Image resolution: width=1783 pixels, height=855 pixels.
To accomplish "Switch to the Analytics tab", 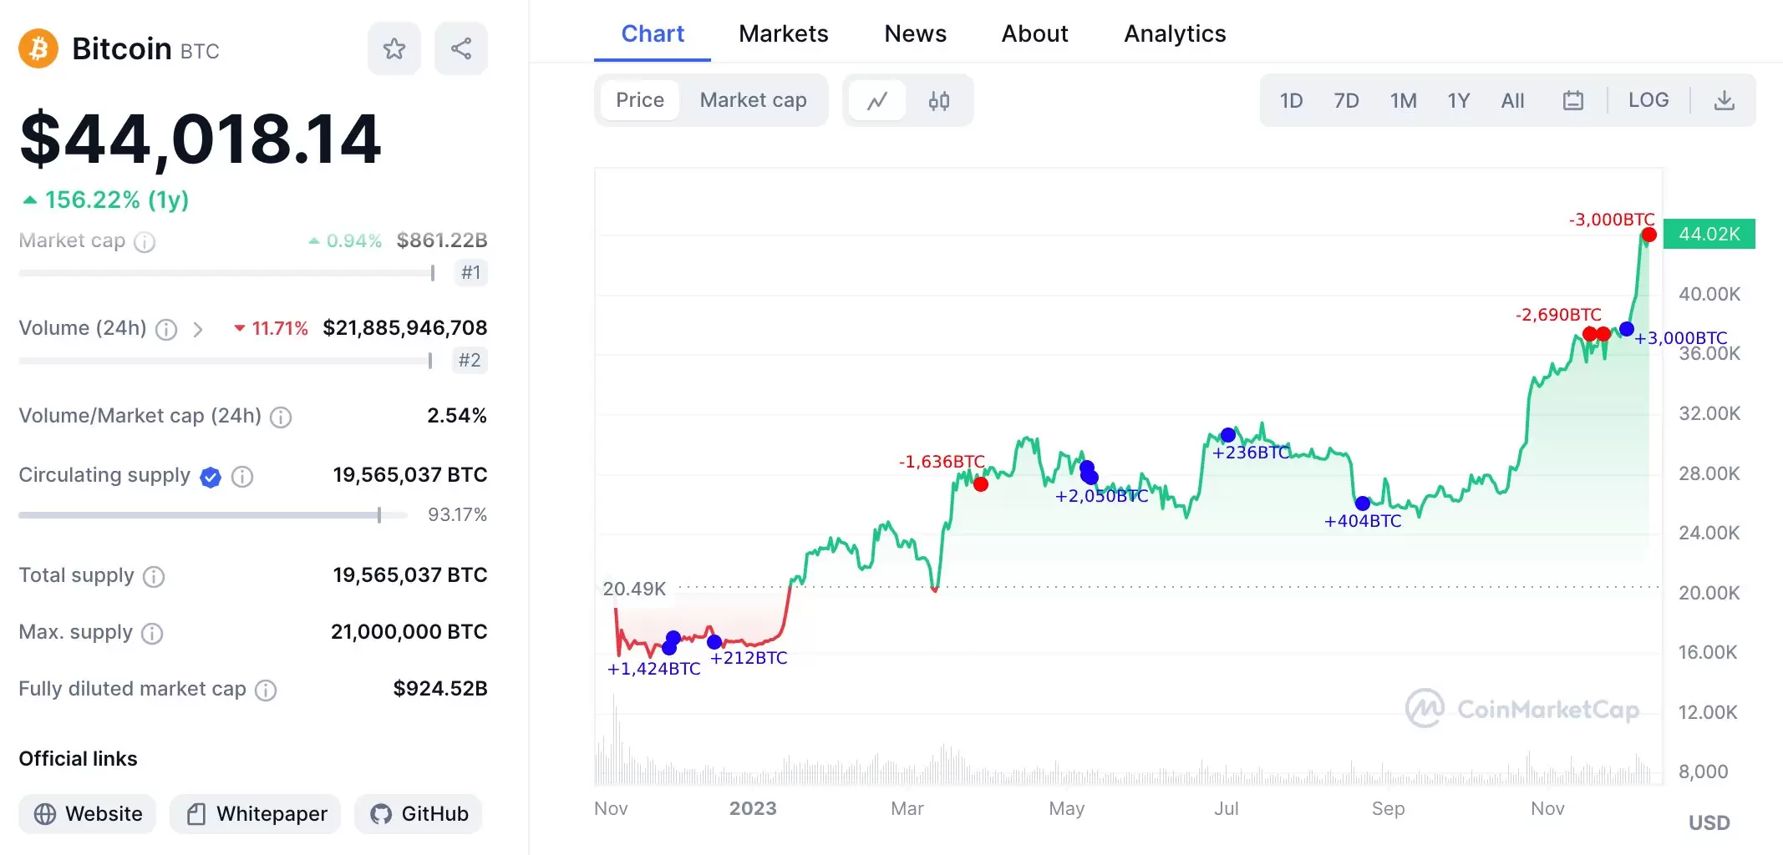I will pos(1174,33).
